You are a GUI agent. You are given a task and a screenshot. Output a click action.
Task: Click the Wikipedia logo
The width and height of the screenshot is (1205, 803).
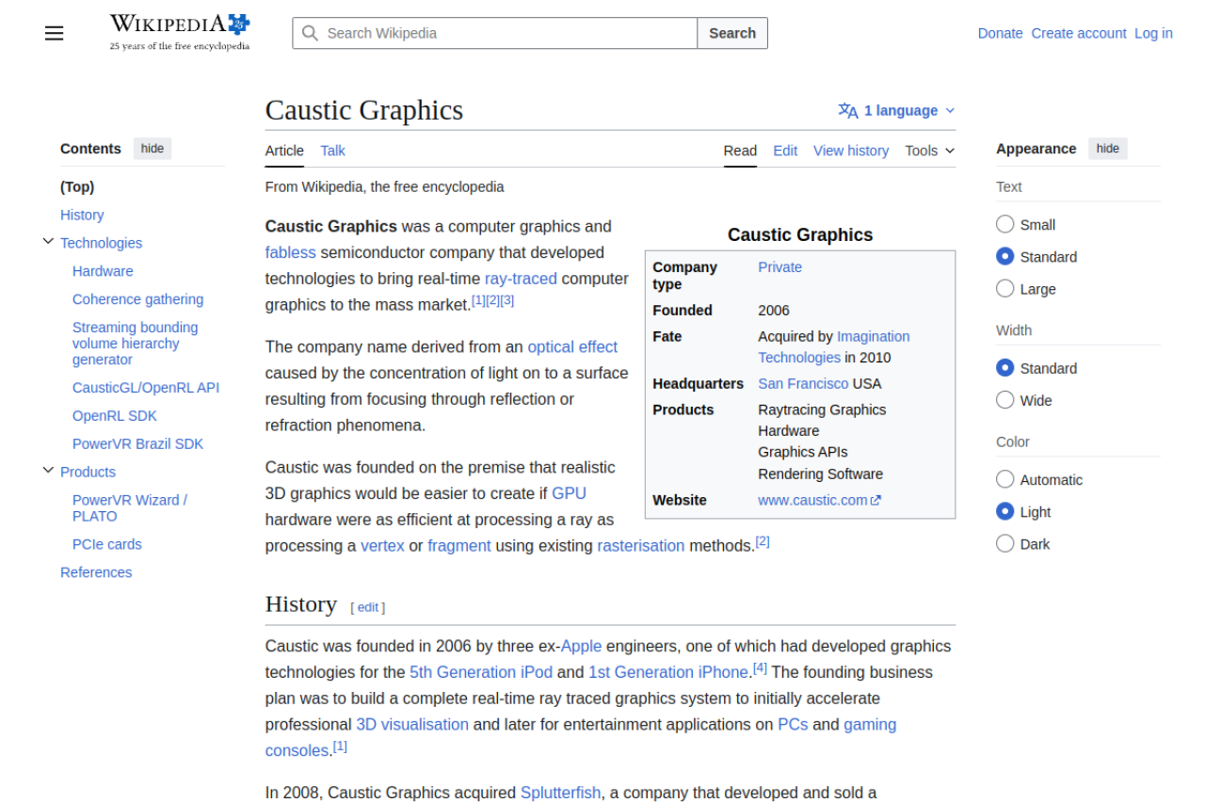click(x=180, y=32)
